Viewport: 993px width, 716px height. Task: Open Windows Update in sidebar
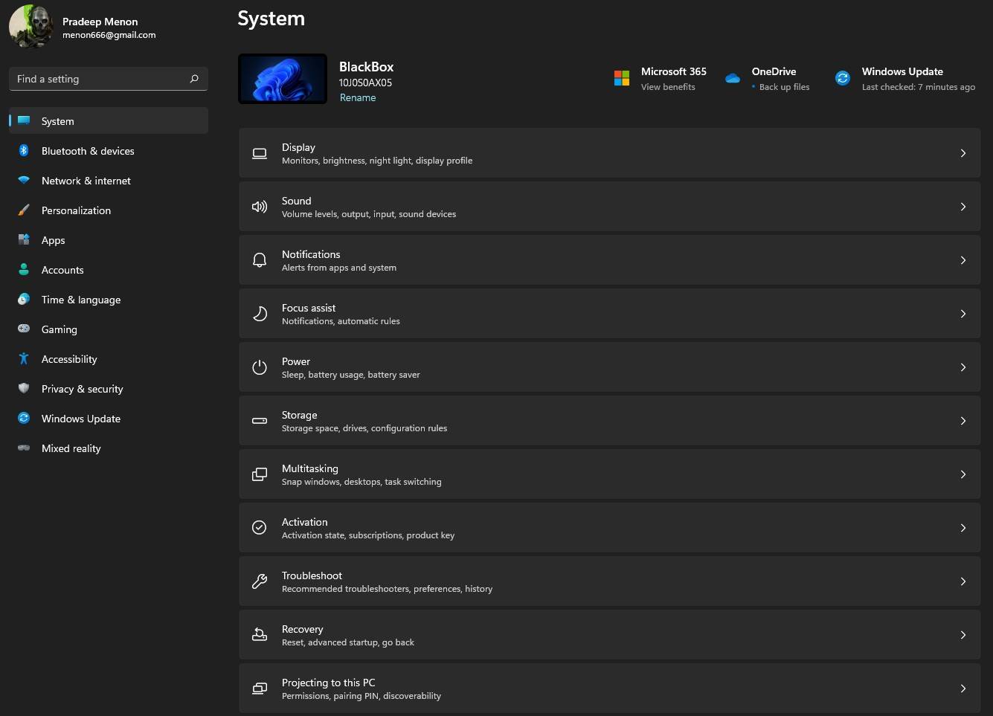point(109,419)
